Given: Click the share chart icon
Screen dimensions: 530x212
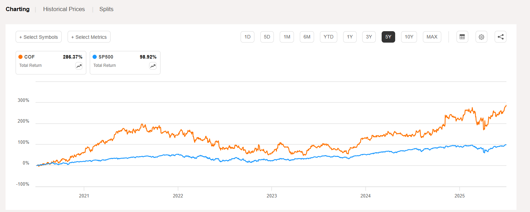Looking at the screenshot, I should tap(500, 37).
